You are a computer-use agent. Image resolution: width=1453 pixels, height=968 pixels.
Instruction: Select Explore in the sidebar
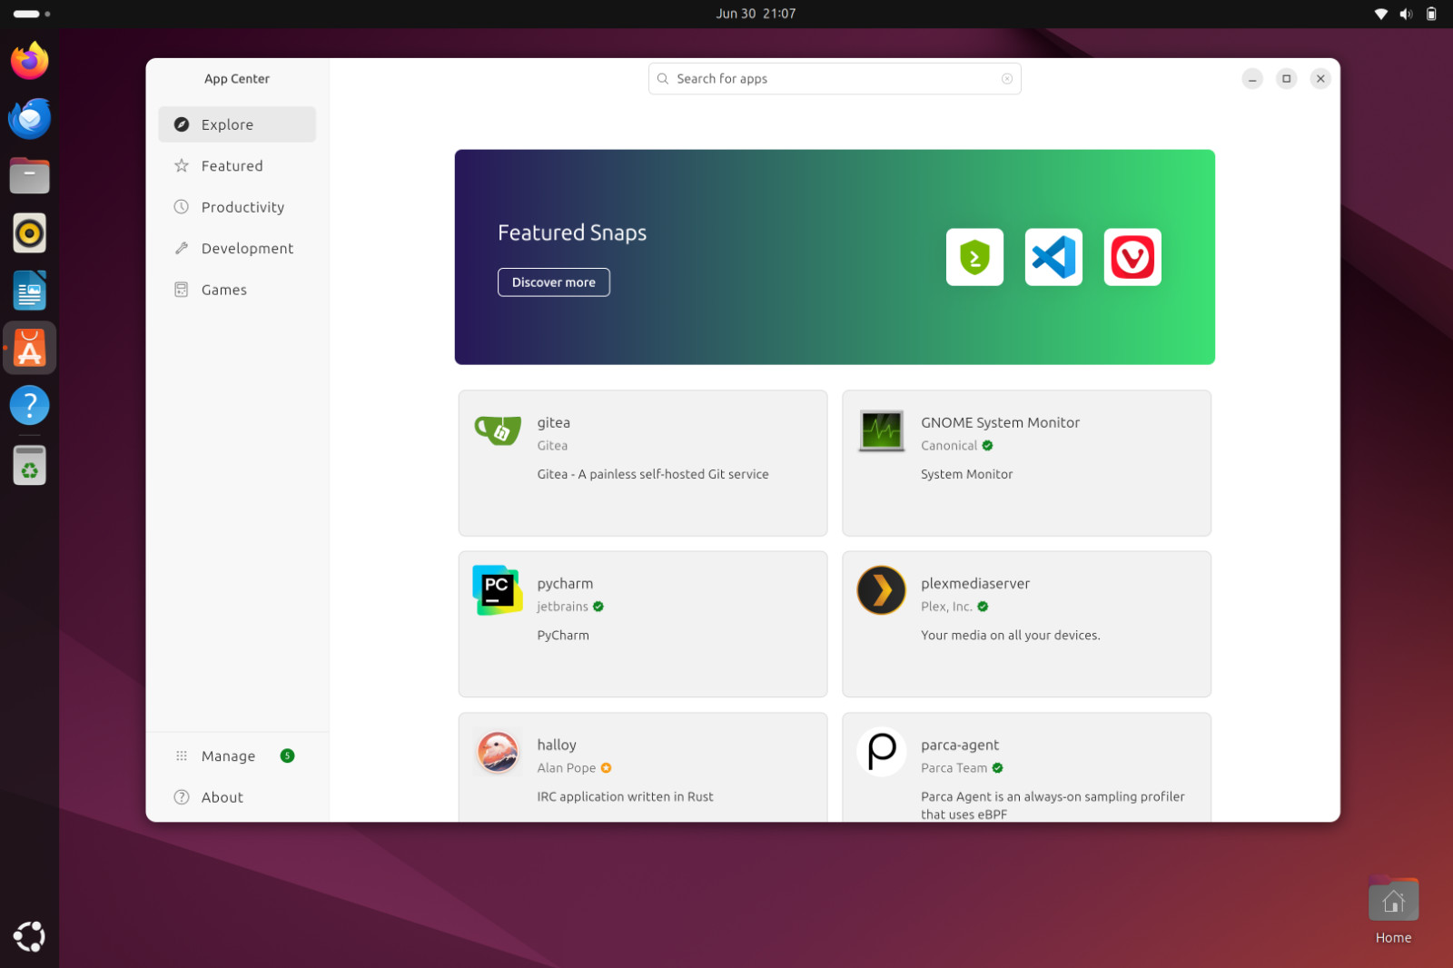point(237,124)
